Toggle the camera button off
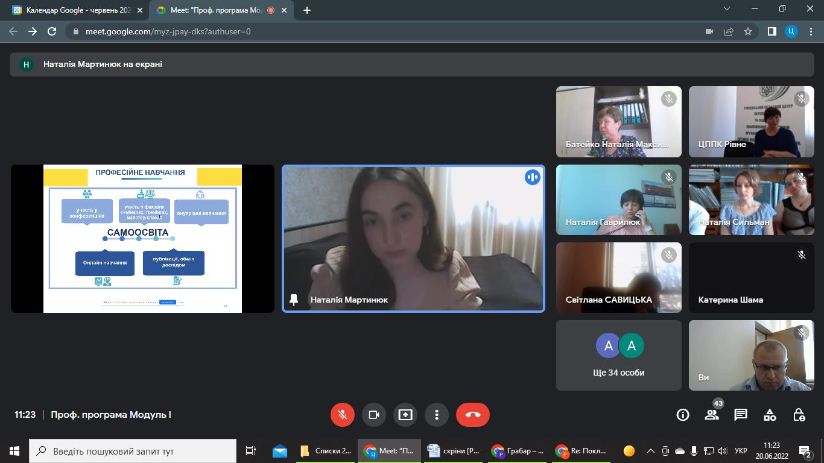This screenshot has height=463, width=824. tap(374, 415)
